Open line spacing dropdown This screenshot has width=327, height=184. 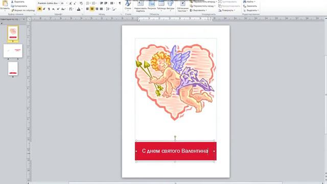[x=108, y=9]
